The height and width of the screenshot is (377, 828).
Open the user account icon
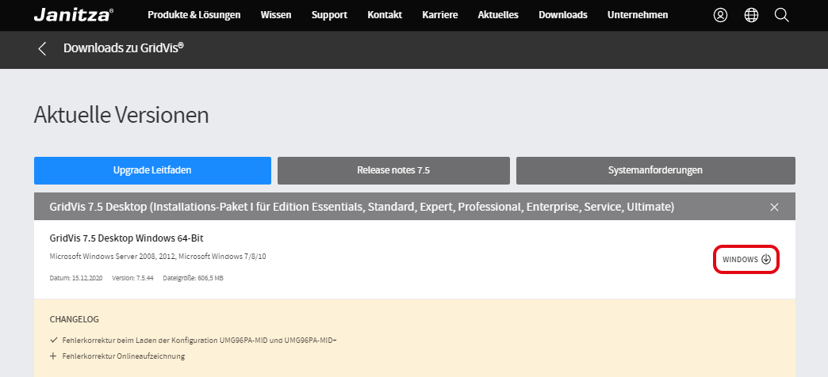click(720, 15)
